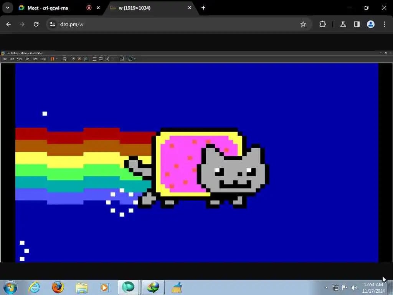Click the stretch guest display icon
393x295 pixels.
(x=130, y=59)
